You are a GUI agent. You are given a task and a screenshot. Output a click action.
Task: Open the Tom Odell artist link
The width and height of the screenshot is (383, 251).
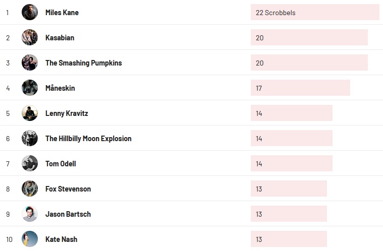click(61, 164)
